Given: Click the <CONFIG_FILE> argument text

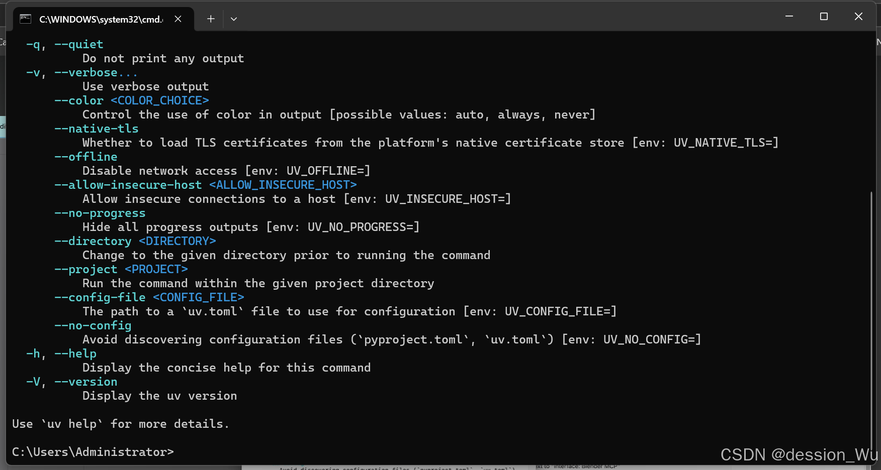Looking at the screenshot, I should tap(198, 297).
